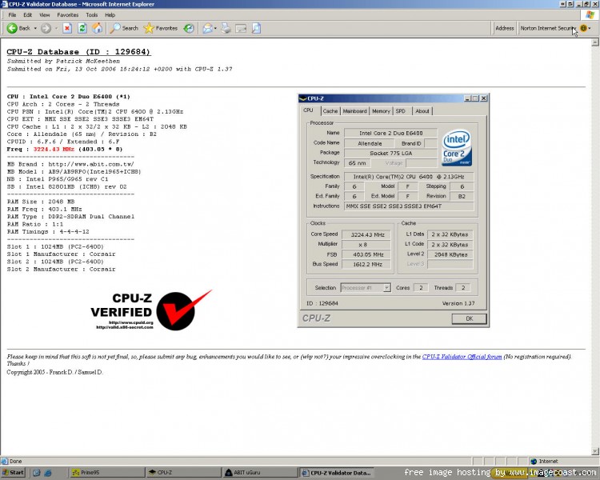Select the Memory tab in CPU-Z image
600x480 pixels.
pos(381,111)
